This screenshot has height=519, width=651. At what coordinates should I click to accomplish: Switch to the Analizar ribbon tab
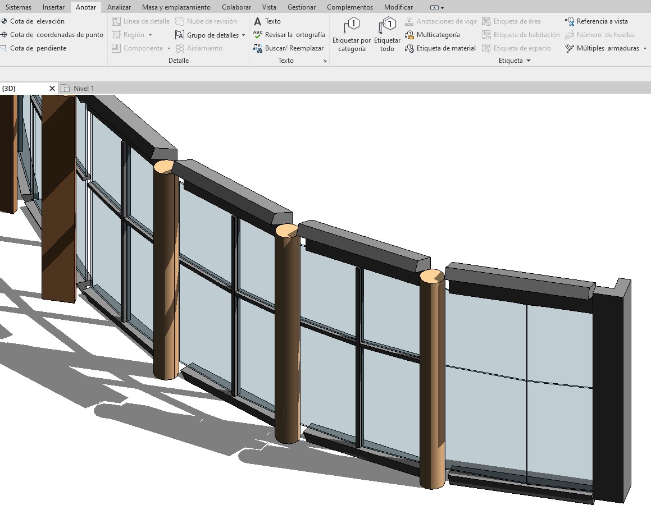119,7
